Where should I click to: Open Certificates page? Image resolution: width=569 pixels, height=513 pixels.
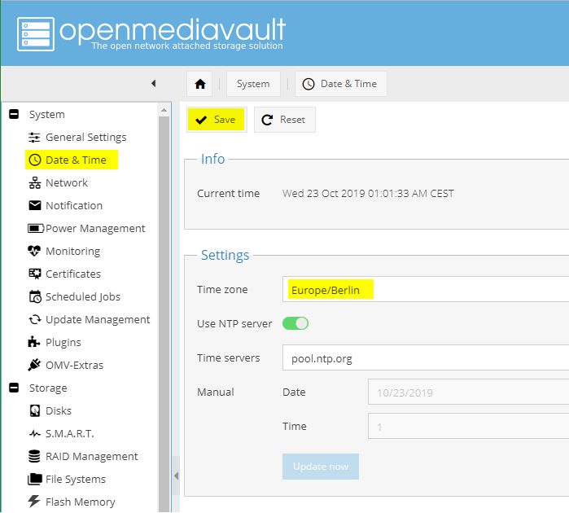(73, 274)
